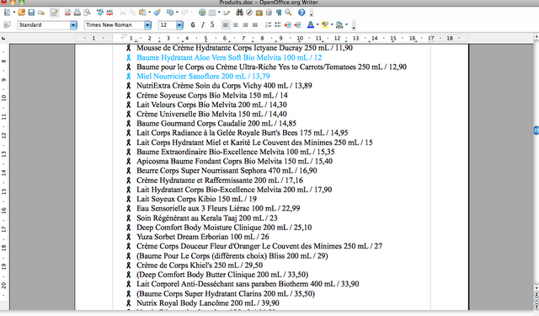This screenshot has width=539, height=316.
Task: Decrease paragraph indent
Action: coord(288,24)
